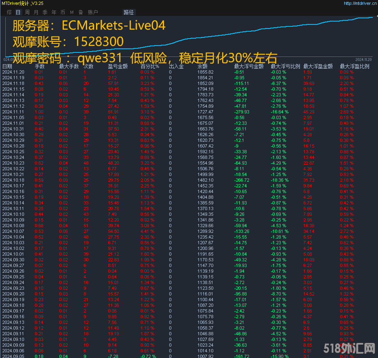The height and width of the screenshot is (358, 378).
Task: Open the M tab
Action: point(72,12)
